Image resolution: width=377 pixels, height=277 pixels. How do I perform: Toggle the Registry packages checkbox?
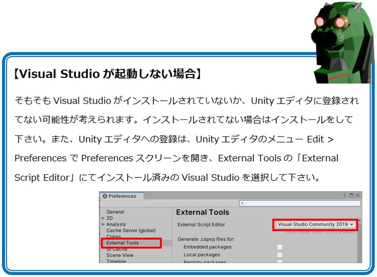(x=279, y=262)
